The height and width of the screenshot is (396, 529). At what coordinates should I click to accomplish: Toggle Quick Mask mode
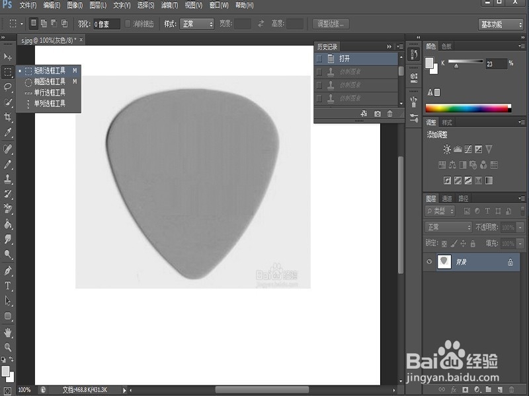(x=8, y=391)
